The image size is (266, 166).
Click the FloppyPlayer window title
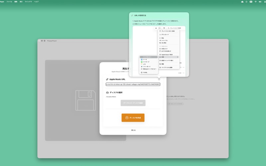[x=52, y=41]
